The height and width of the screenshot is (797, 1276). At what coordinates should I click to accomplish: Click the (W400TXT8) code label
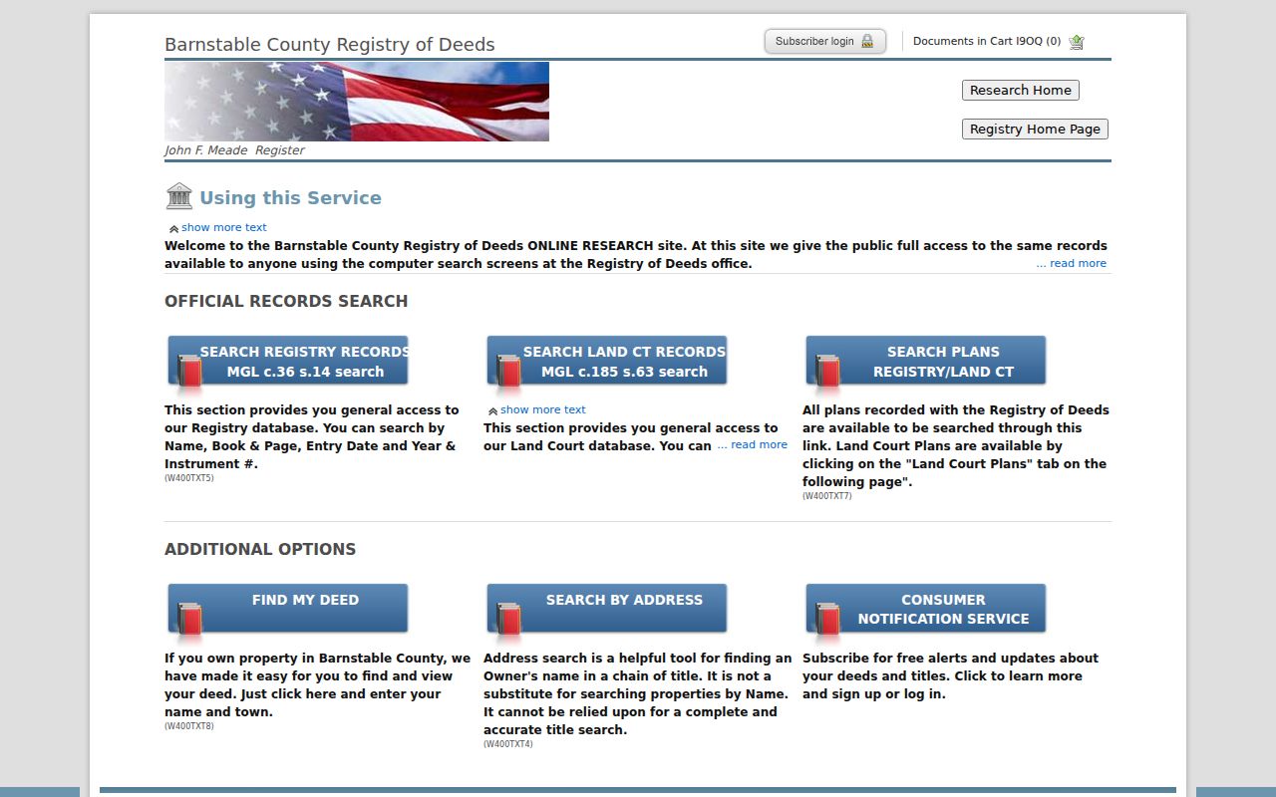(x=189, y=726)
